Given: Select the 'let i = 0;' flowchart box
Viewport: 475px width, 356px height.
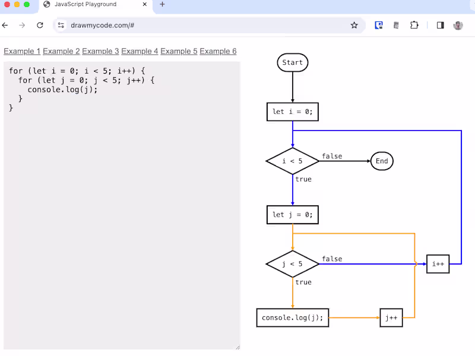Looking at the screenshot, I should point(293,112).
